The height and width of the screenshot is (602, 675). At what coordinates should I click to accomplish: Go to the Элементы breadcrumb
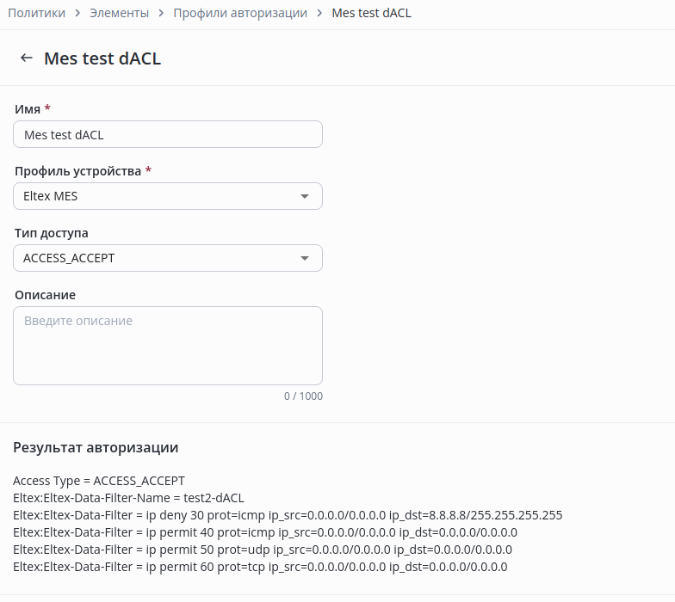tap(119, 14)
